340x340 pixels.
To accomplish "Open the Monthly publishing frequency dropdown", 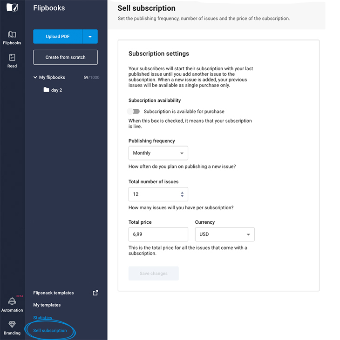I will 158,153.
